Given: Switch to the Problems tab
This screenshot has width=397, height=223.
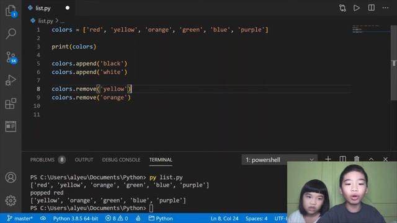Looking at the screenshot, I should (x=42, y=160).
